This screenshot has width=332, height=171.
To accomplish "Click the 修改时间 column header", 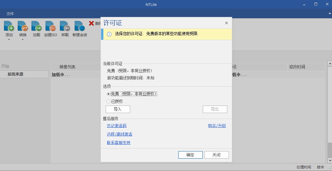I will (x=306, y=67).
